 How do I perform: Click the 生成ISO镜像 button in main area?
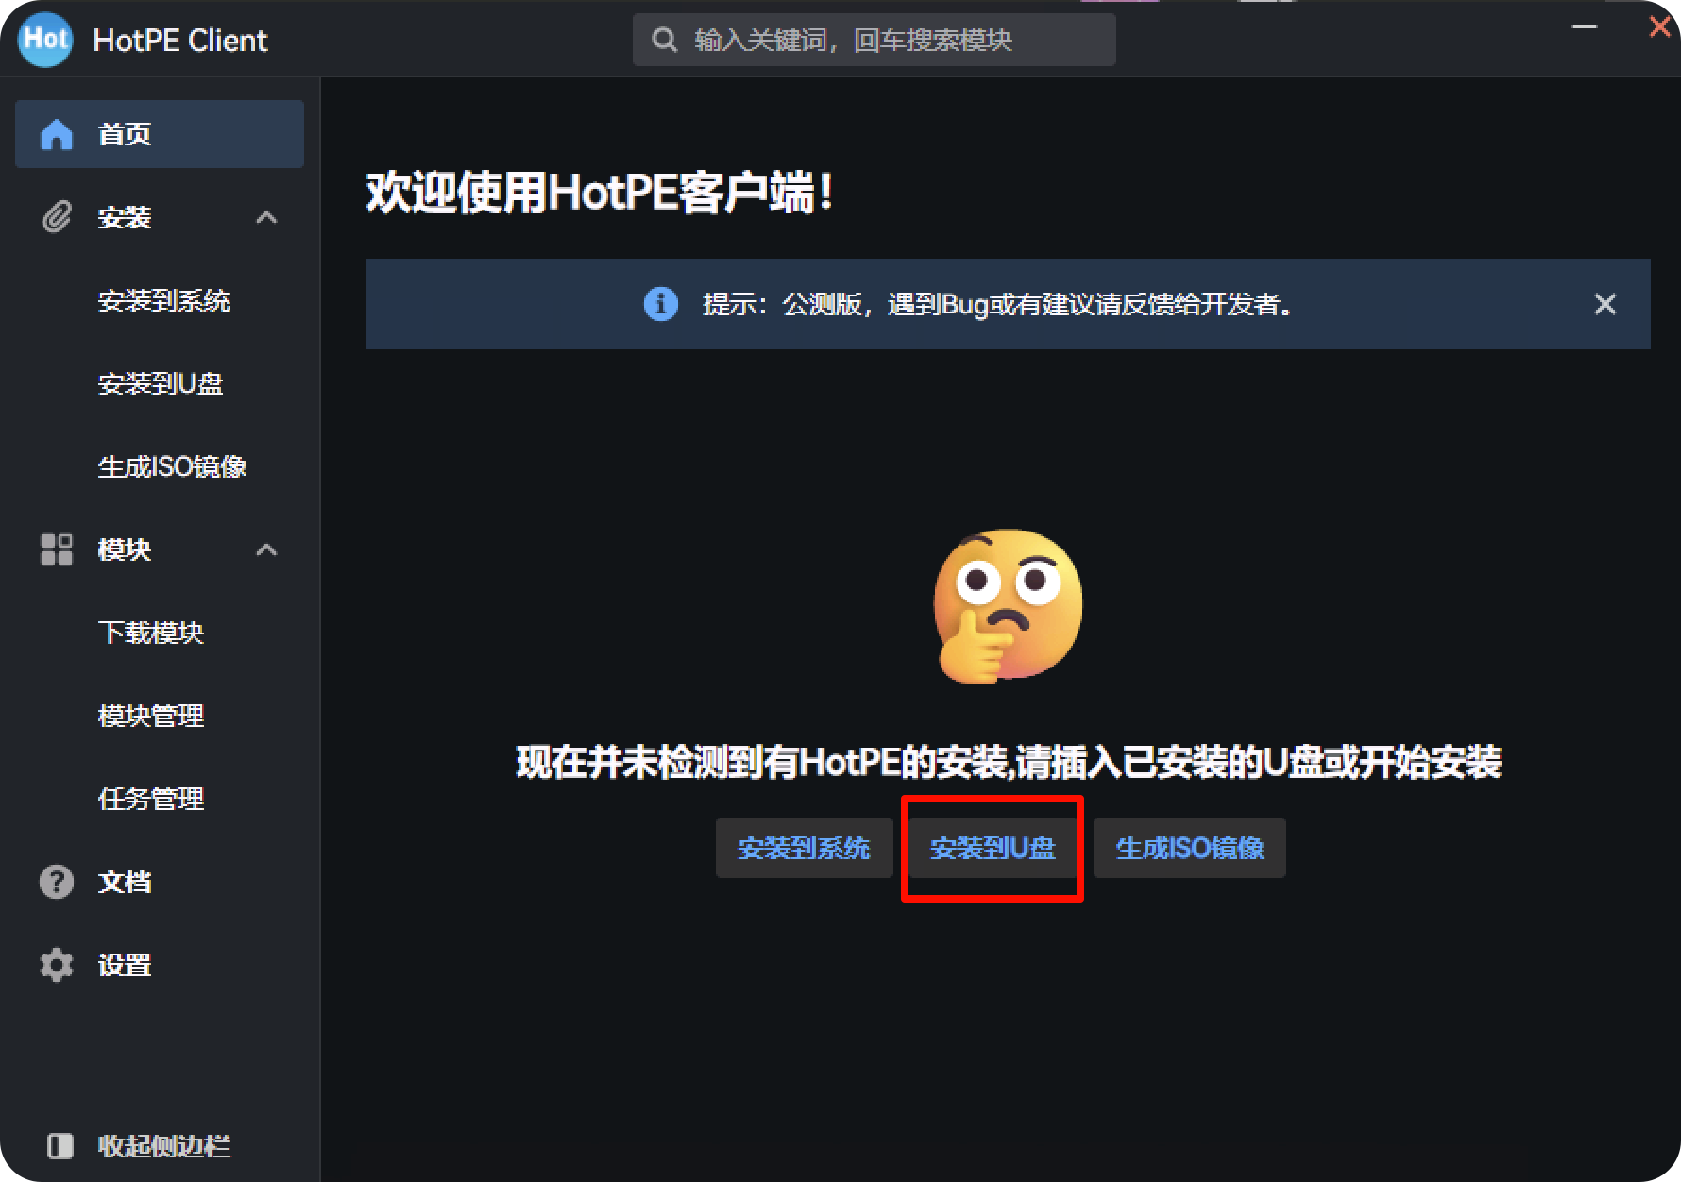1190,848
